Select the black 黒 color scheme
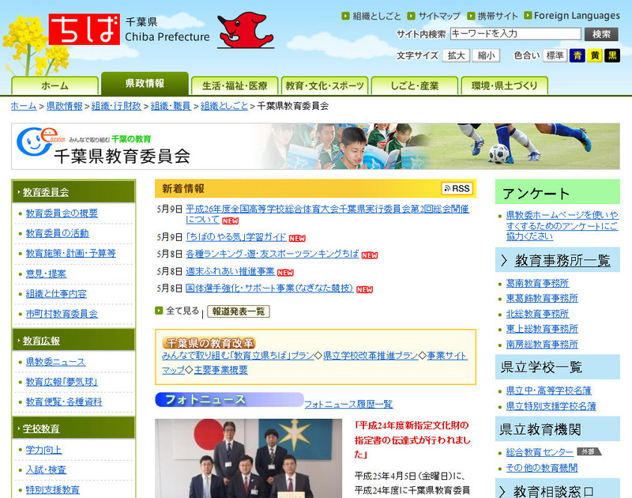Image resolution: width=632 pixels, height=498 pixels. (x=612, y=55)
